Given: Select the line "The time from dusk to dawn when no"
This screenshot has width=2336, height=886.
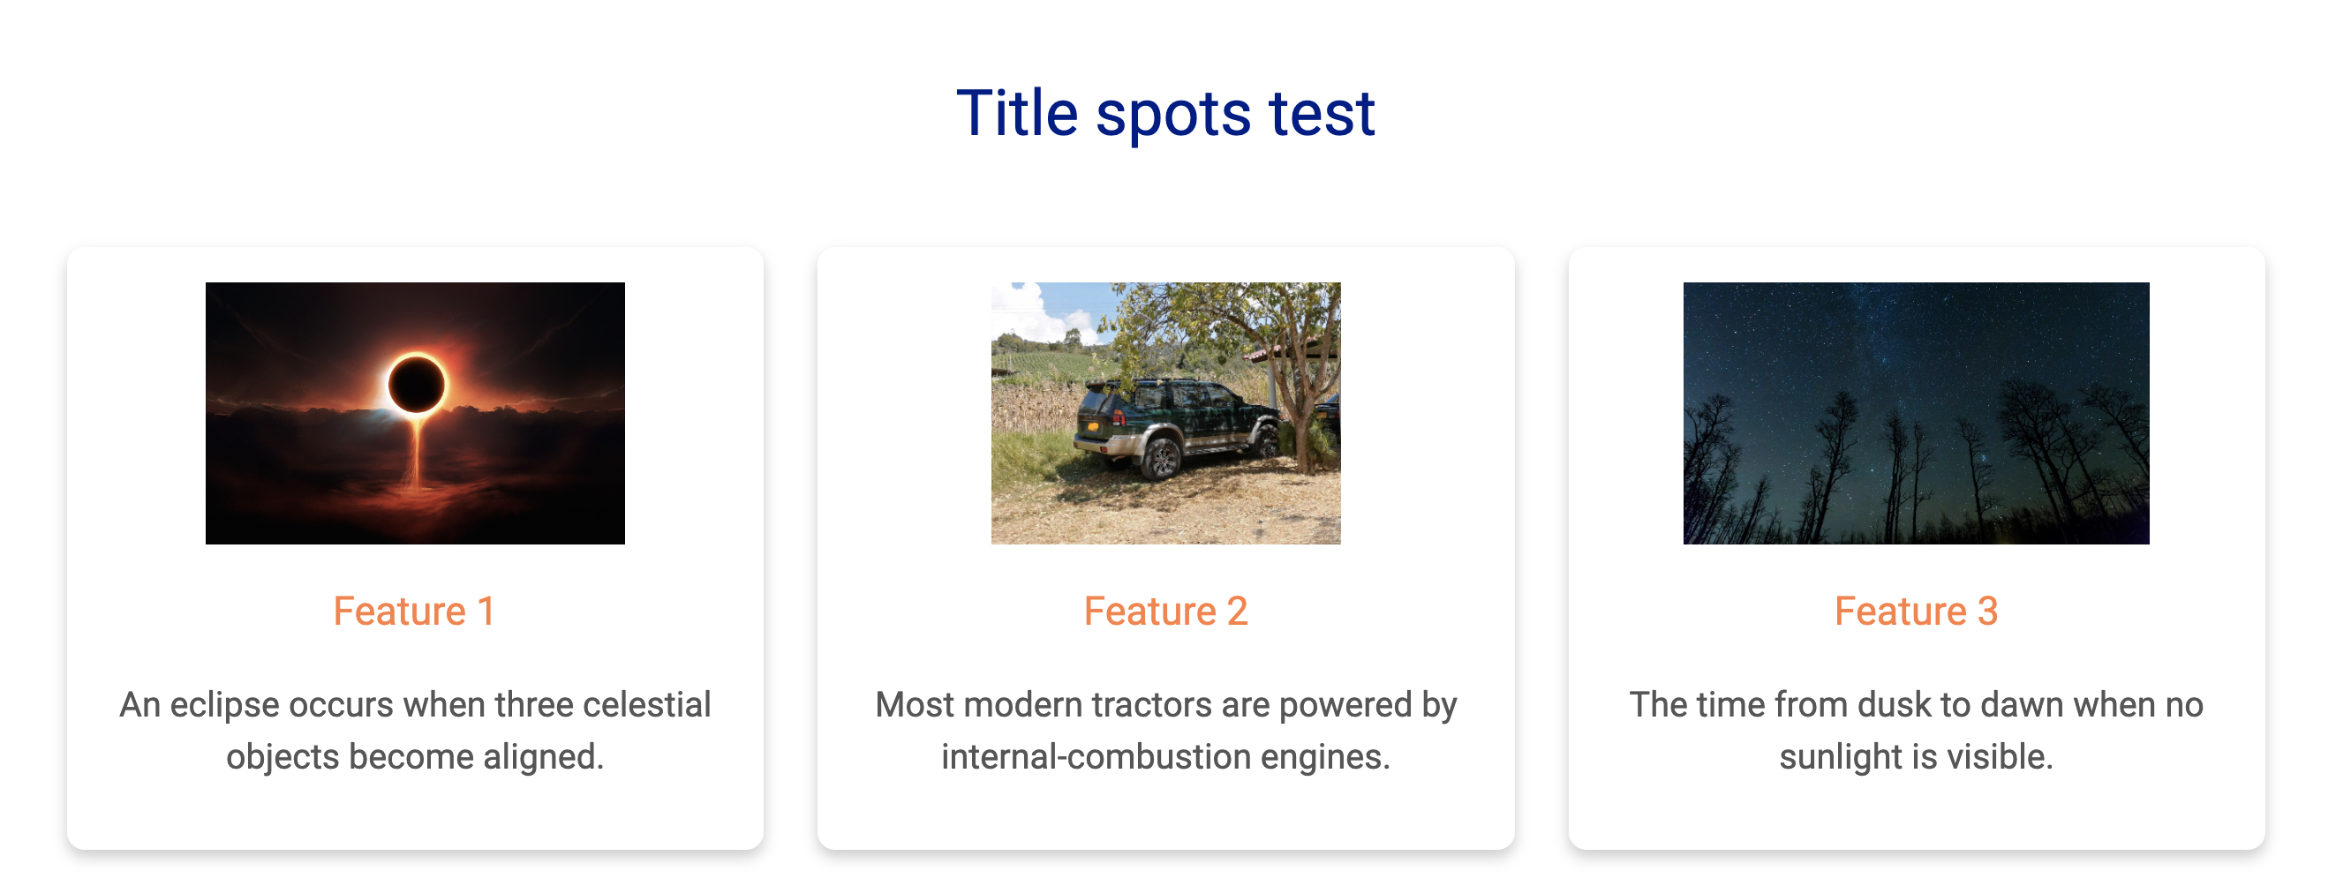Looking at the screenshot, I should tap(1916, 704).
